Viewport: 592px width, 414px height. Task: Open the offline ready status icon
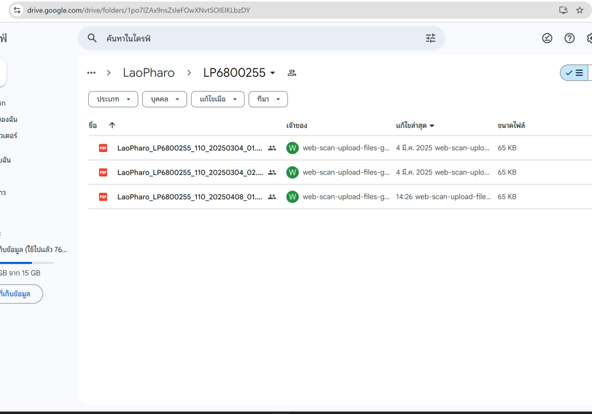point(547,38)
